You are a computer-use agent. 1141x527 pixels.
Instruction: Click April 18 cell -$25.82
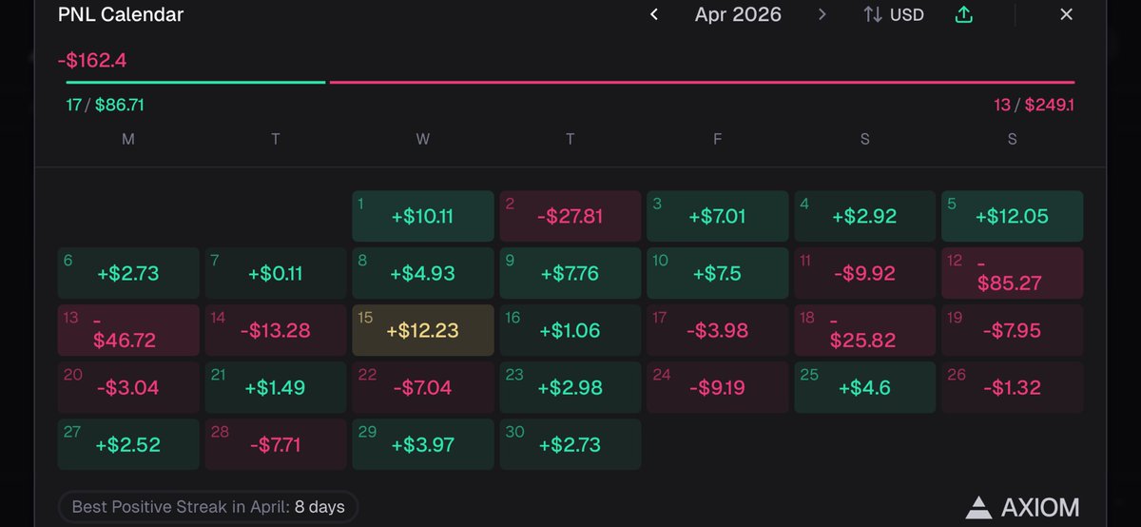(865, 330)
